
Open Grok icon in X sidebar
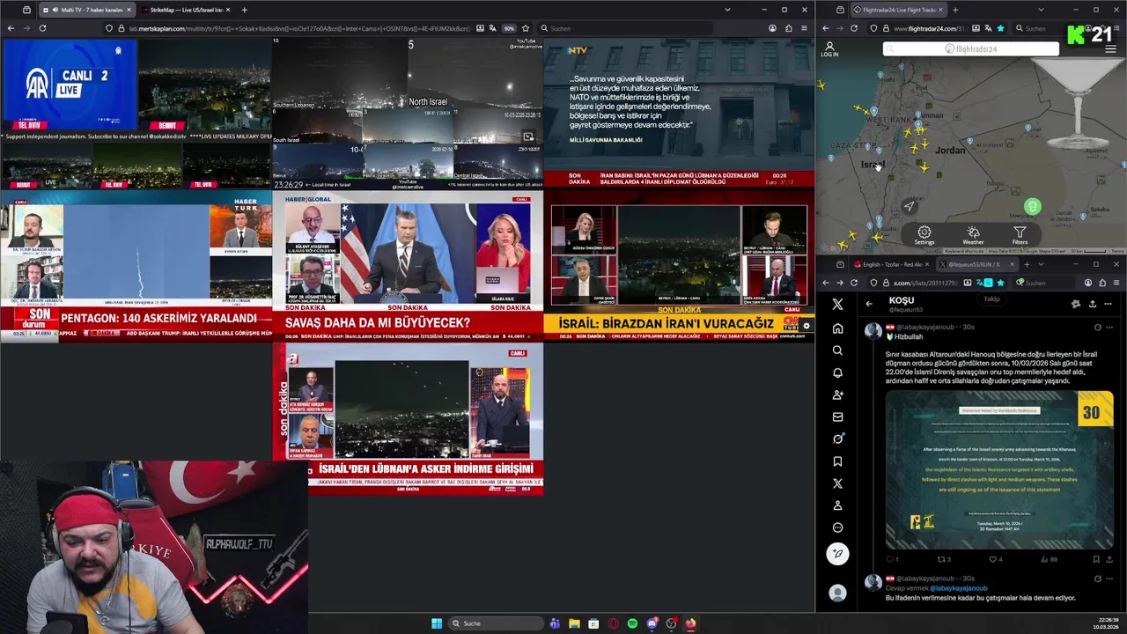tap(837, 439)
